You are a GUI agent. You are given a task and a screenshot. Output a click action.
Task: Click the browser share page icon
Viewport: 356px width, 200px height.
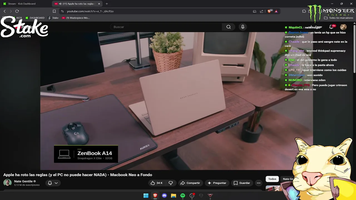261,11
